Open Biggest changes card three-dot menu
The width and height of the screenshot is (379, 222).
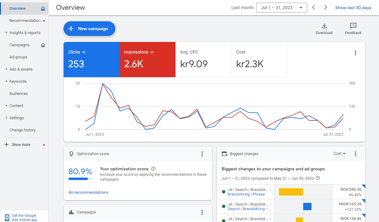coord(355,154)
